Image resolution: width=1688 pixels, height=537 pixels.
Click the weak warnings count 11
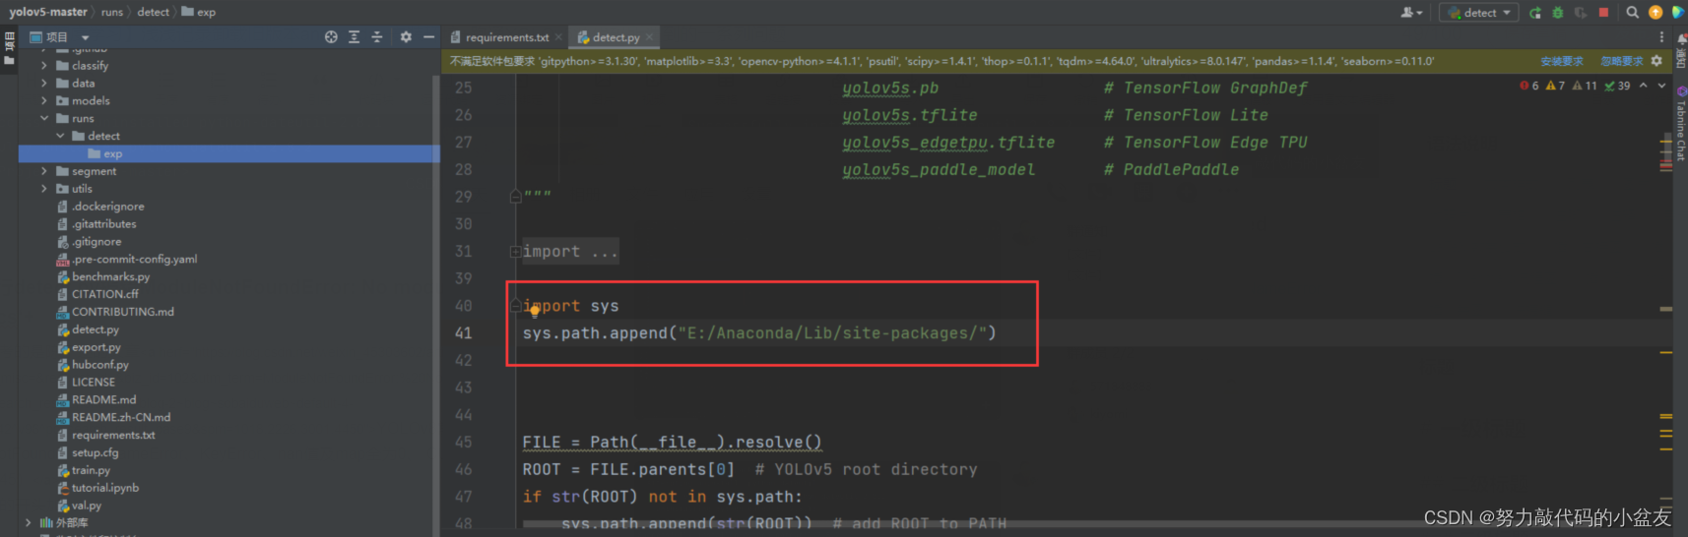(1585, 86)
